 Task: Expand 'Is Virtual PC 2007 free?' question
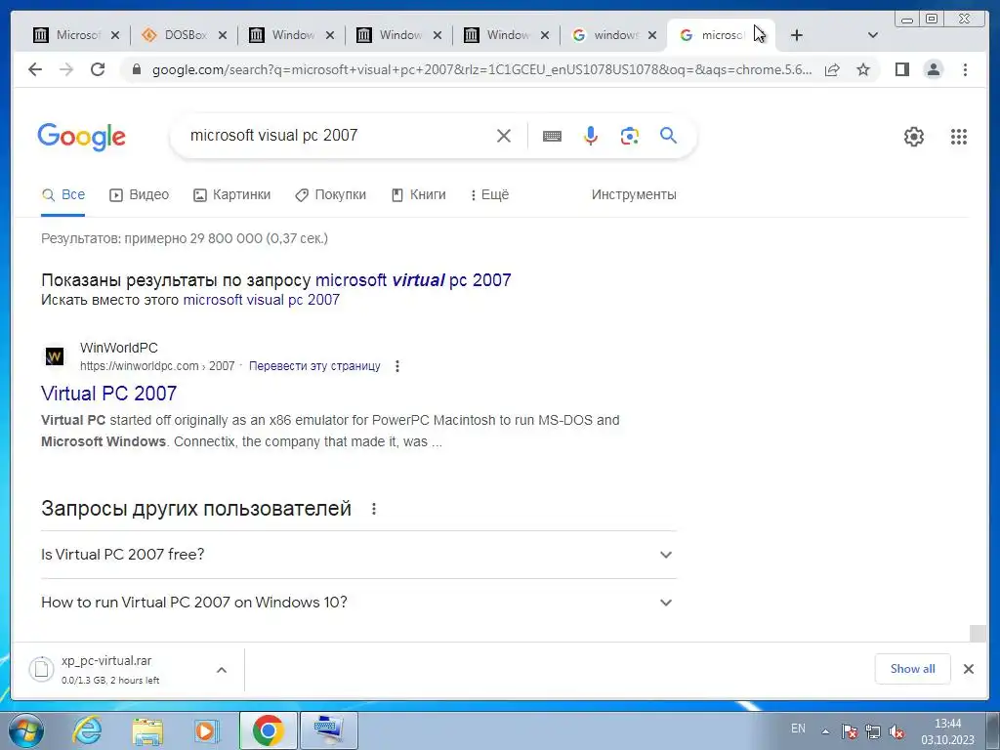point(358,555)
